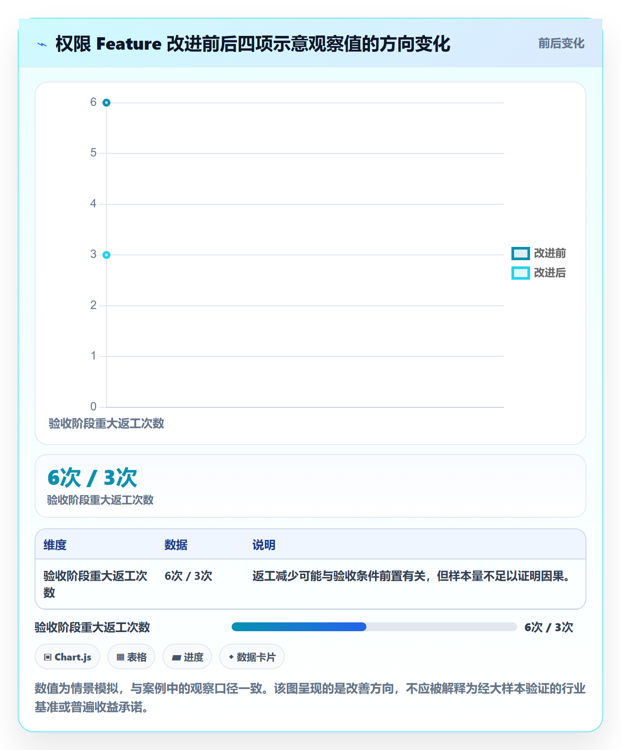Click the 6次 / 3次 value beside progress bar
This screenshot has height=750, width=621.
(x=549, y=627)
